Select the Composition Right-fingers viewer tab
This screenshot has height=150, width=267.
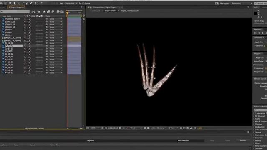coord(105,7)
